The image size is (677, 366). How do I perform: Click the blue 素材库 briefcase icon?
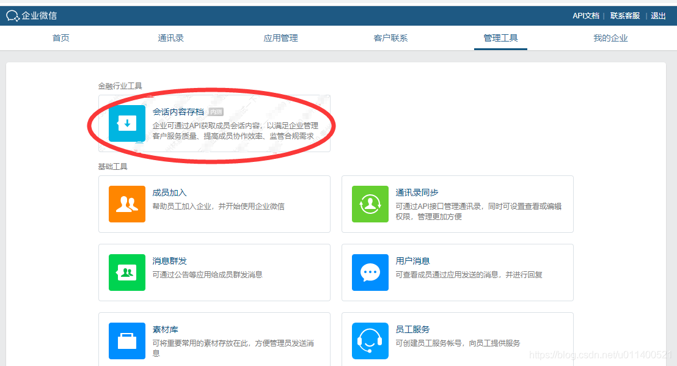pos(127,341)
